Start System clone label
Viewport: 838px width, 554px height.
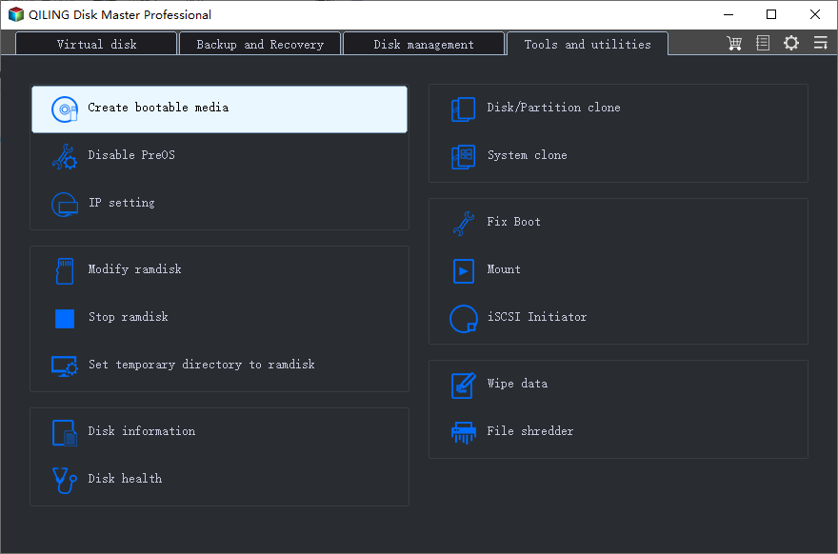click(527, 155)
